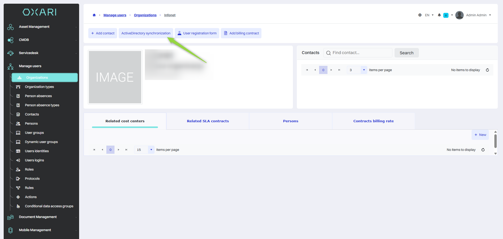Expand the Admin Admin user menu

490,15
